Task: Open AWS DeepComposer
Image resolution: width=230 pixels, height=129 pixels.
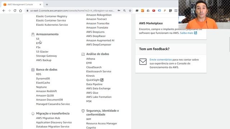Action: coord(99,44)
